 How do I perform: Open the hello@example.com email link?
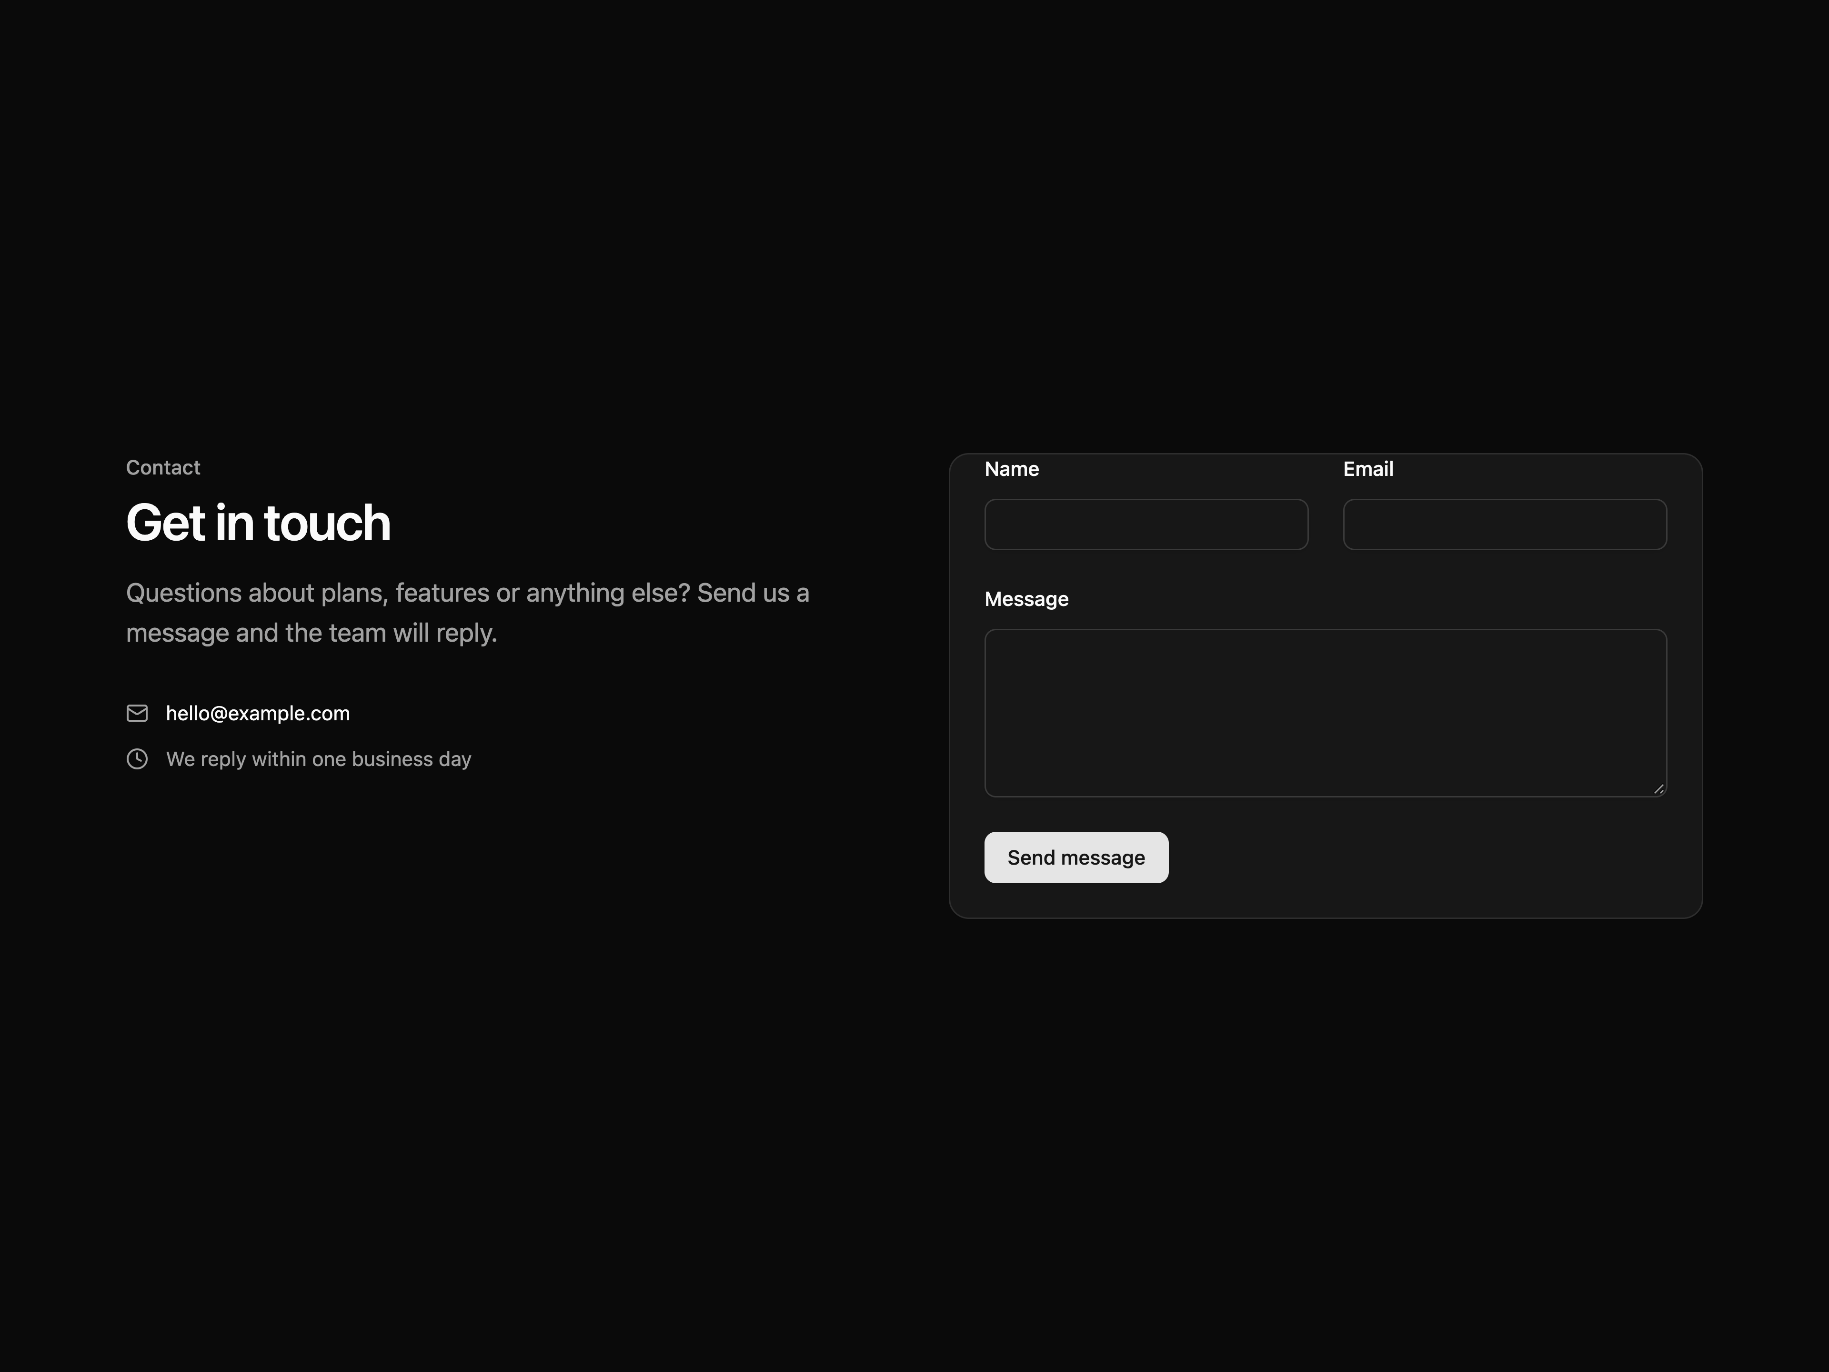pyautogui.click(x=258, y=713)
